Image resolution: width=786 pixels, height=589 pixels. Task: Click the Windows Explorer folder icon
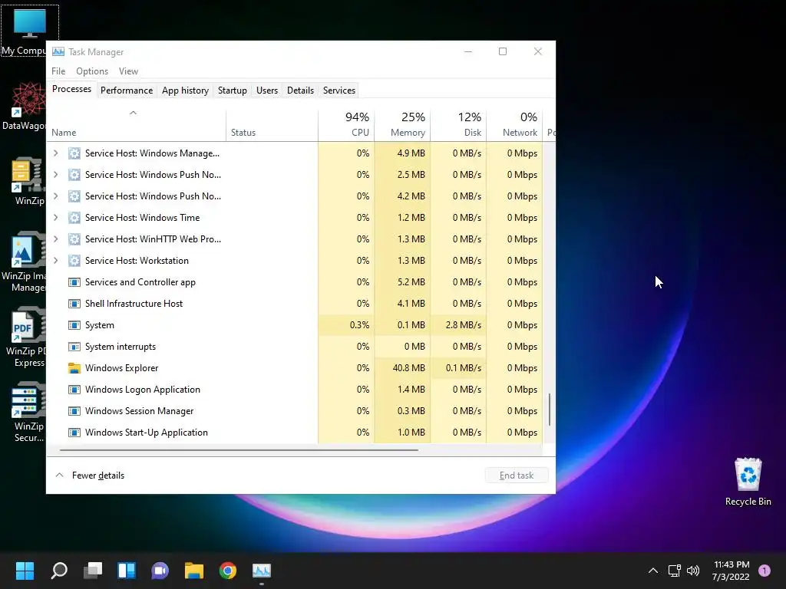pos(74,368)
